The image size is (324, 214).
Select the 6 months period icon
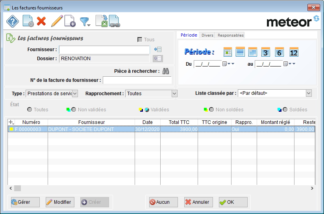(279, 52)
